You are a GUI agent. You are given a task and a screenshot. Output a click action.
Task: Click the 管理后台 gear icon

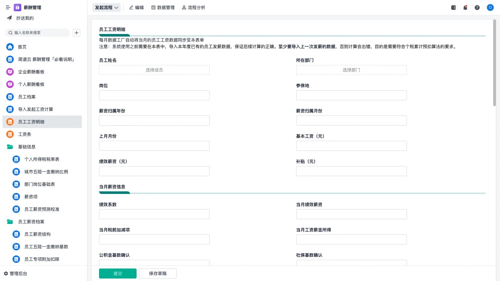click(x=6, y=273)
